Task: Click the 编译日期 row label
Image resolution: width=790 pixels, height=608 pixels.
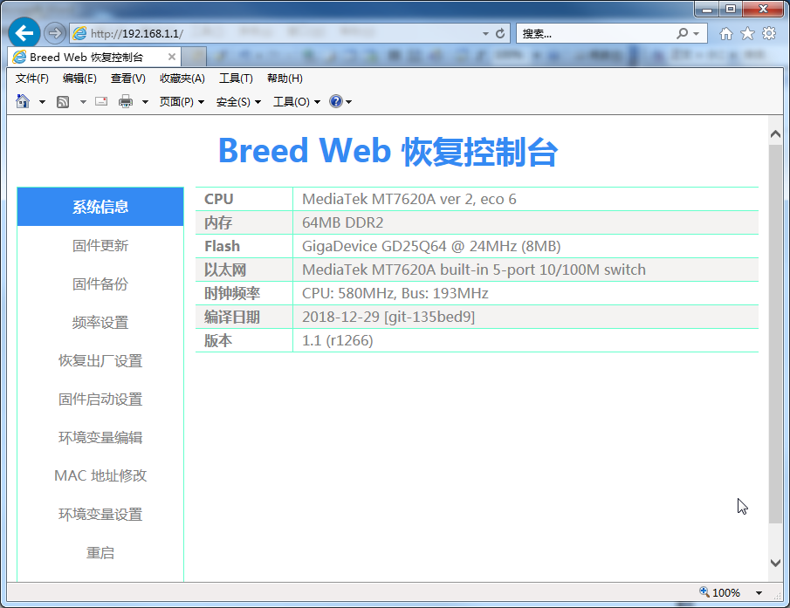Action: click(x=231, y=318)
